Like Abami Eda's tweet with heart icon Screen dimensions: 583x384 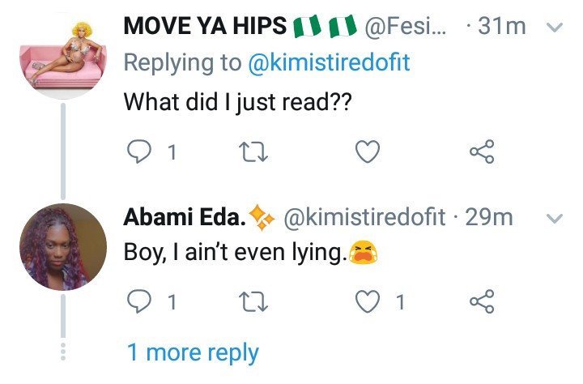(x=368, y=301)
